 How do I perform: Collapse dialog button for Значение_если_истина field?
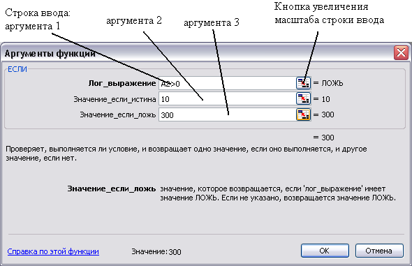303,99
